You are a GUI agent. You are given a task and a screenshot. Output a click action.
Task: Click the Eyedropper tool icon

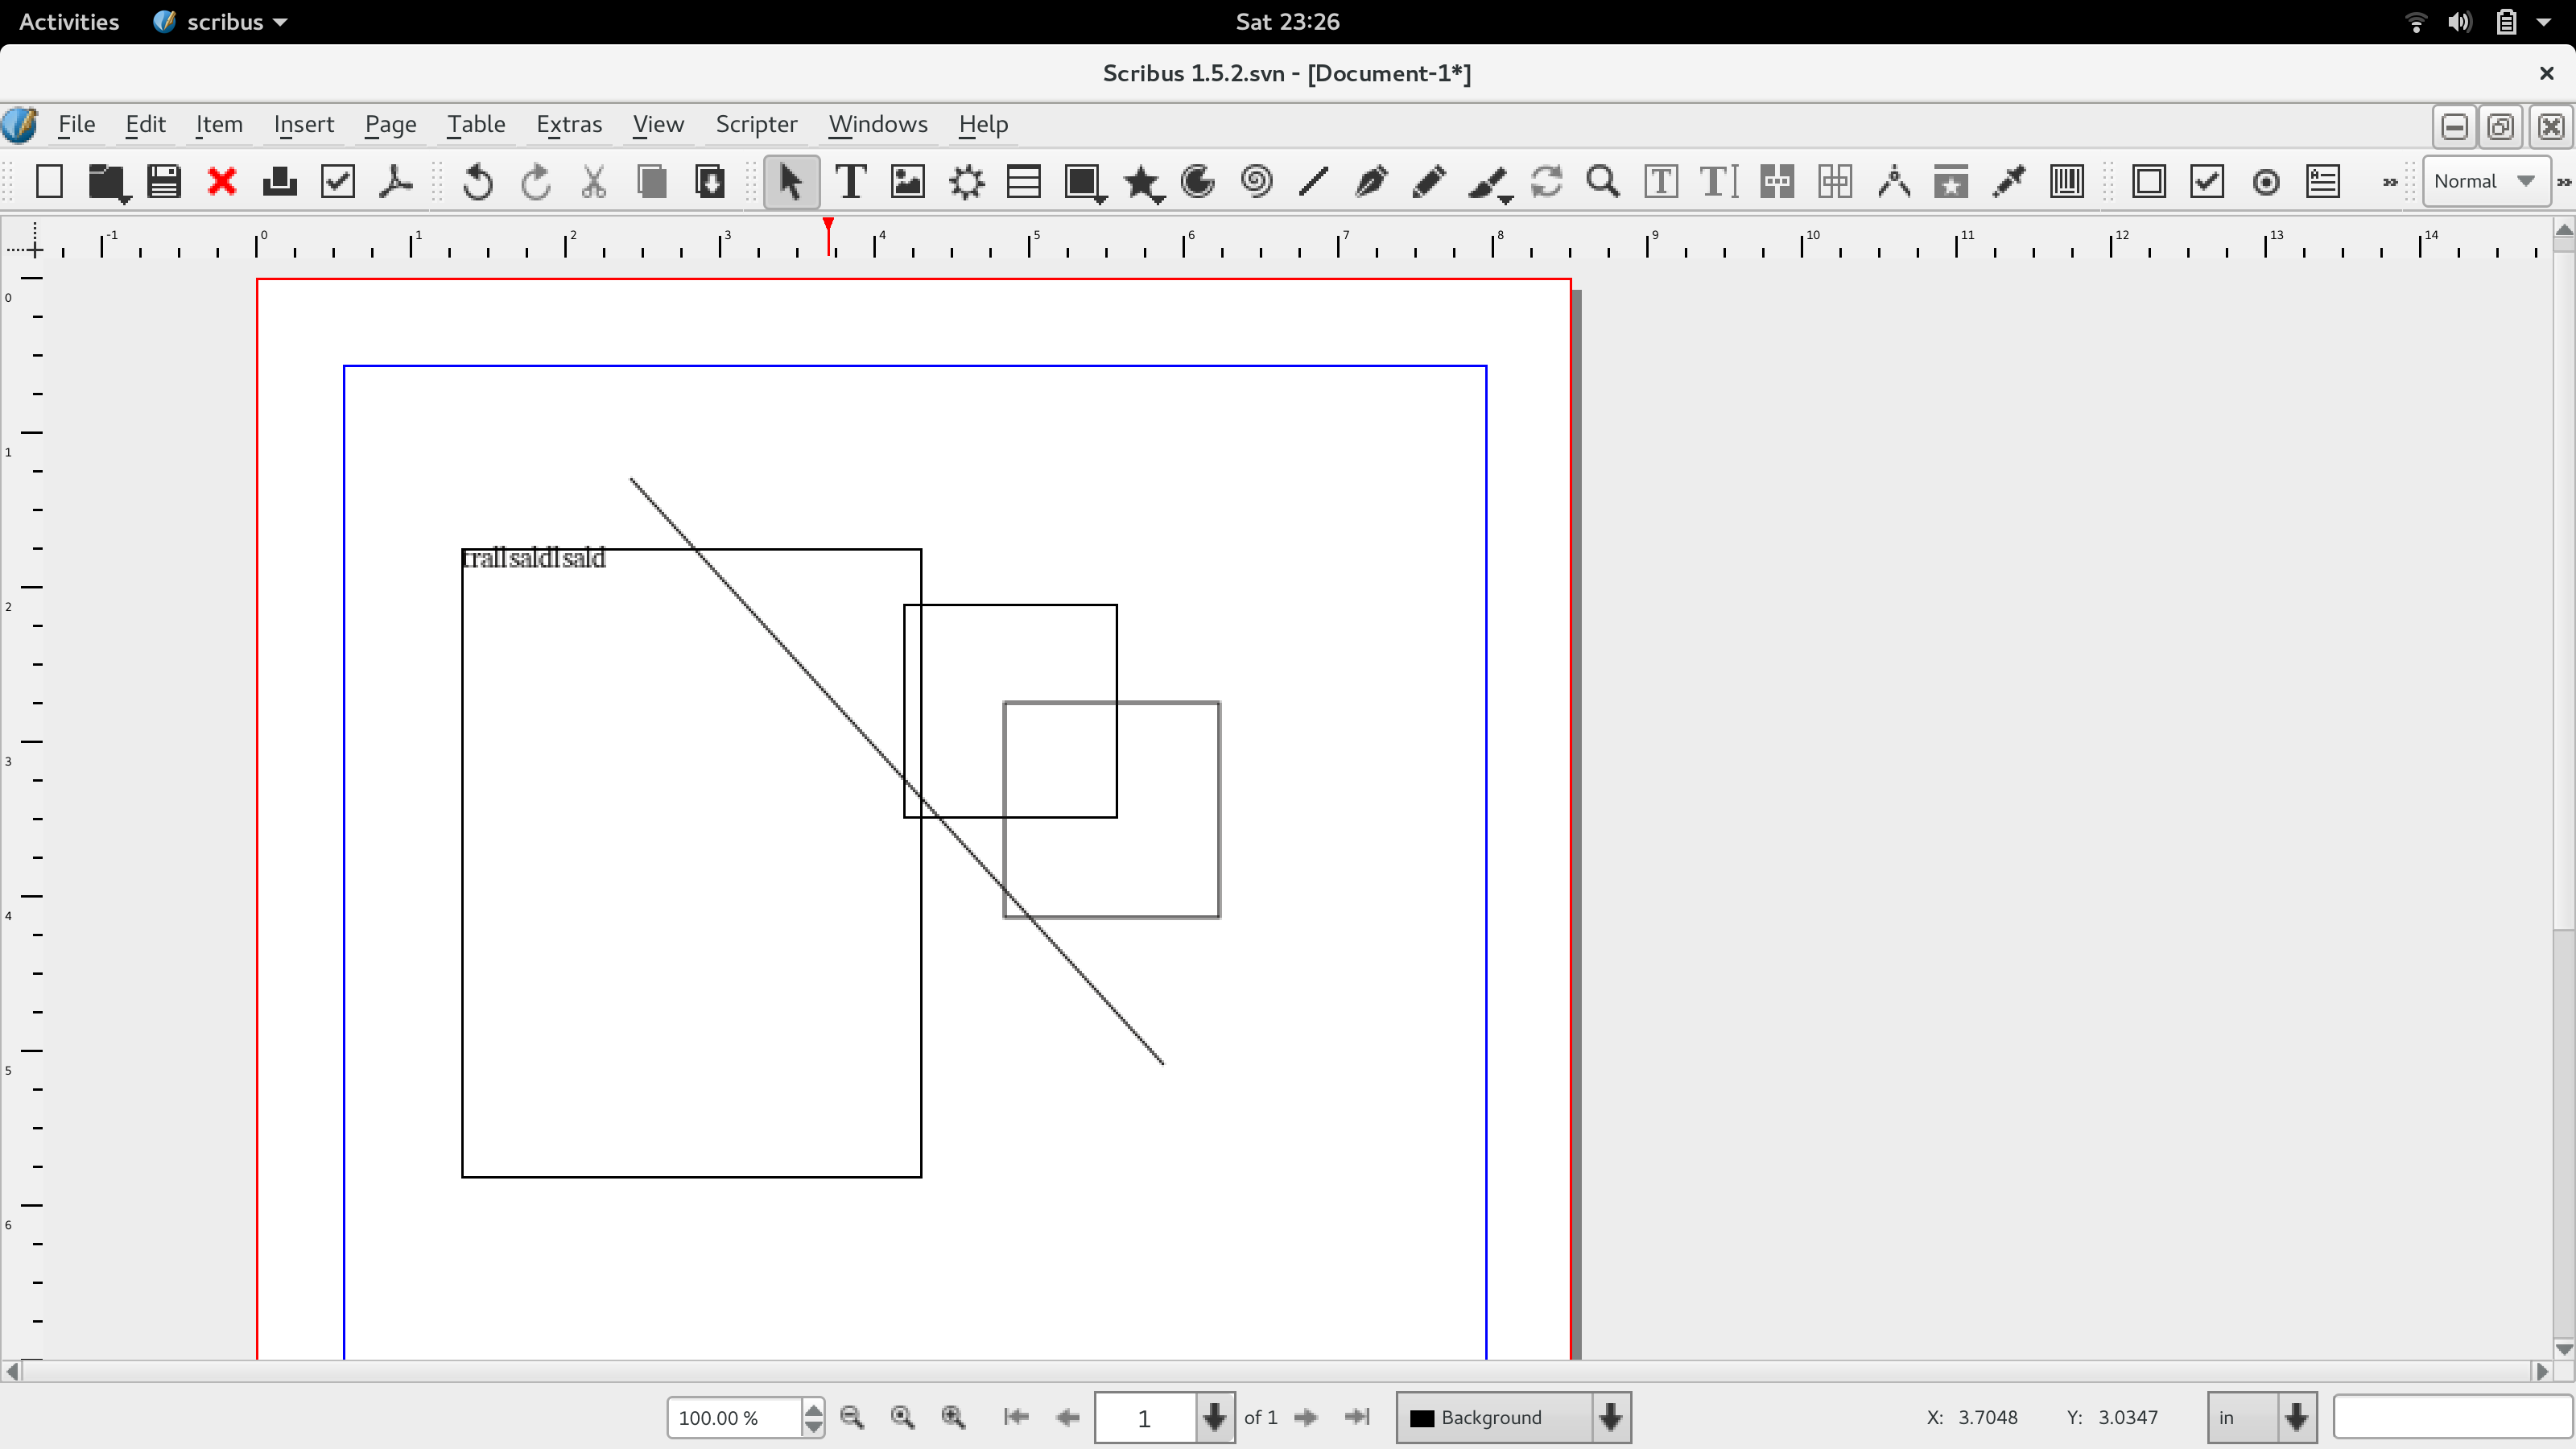(2008, 182)
